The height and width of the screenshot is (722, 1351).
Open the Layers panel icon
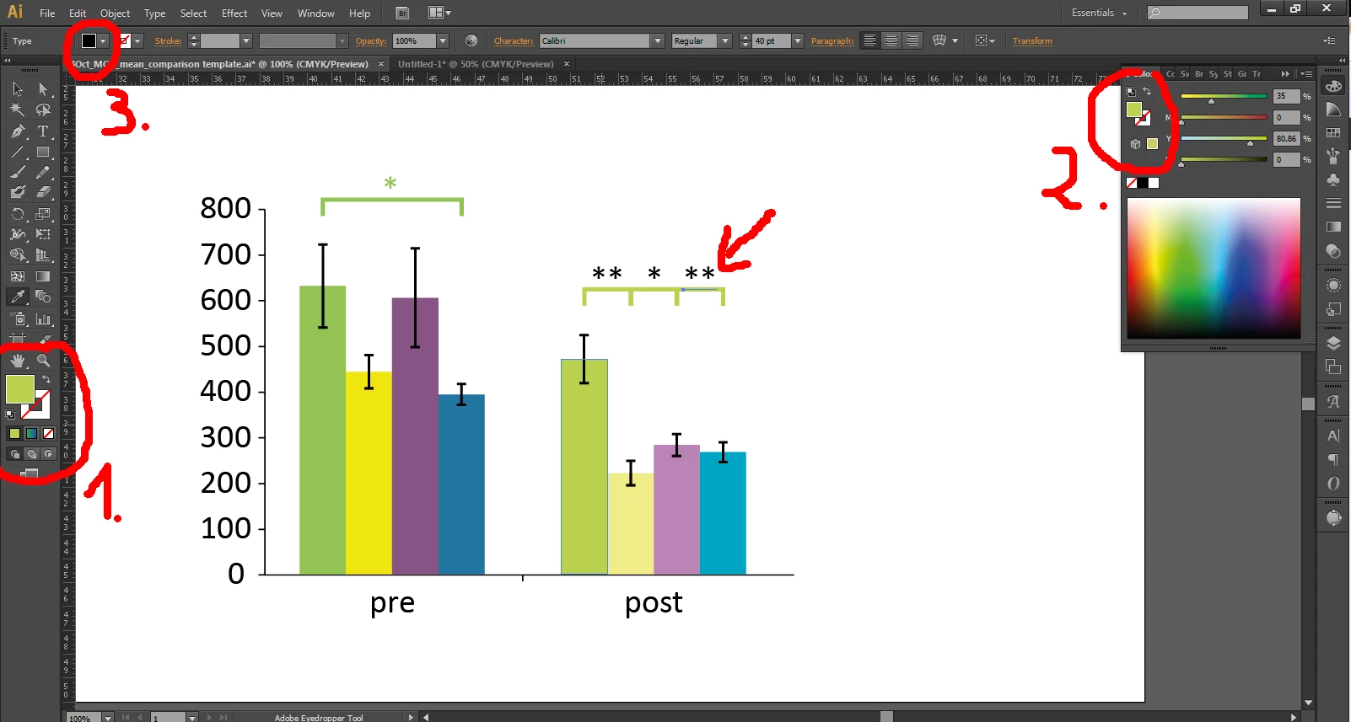pyautogui.click(x=1333, y=343)
